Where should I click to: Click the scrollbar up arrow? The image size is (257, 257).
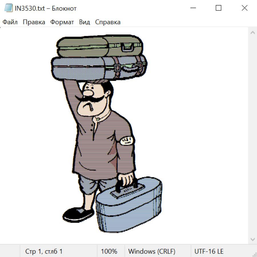[252, 33]
